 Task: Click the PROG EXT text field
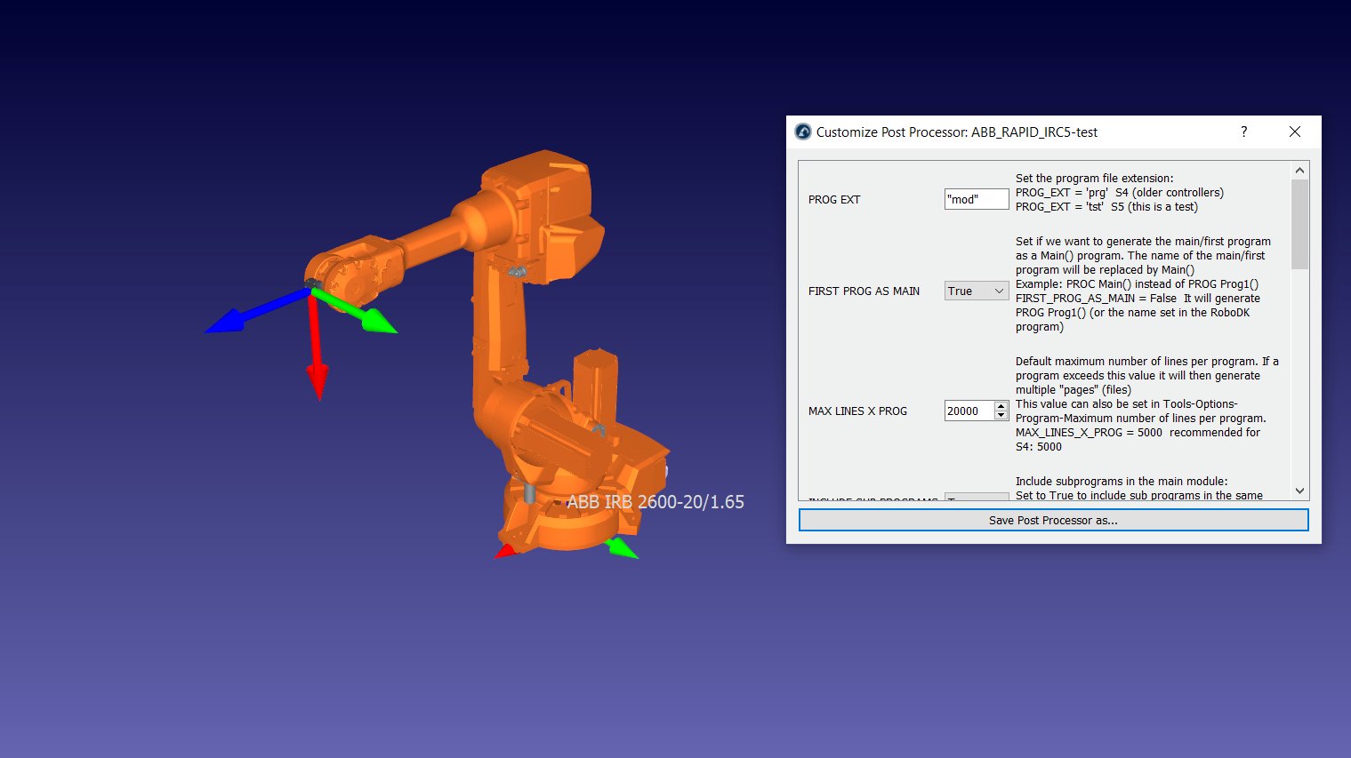(x=976, y=199)
